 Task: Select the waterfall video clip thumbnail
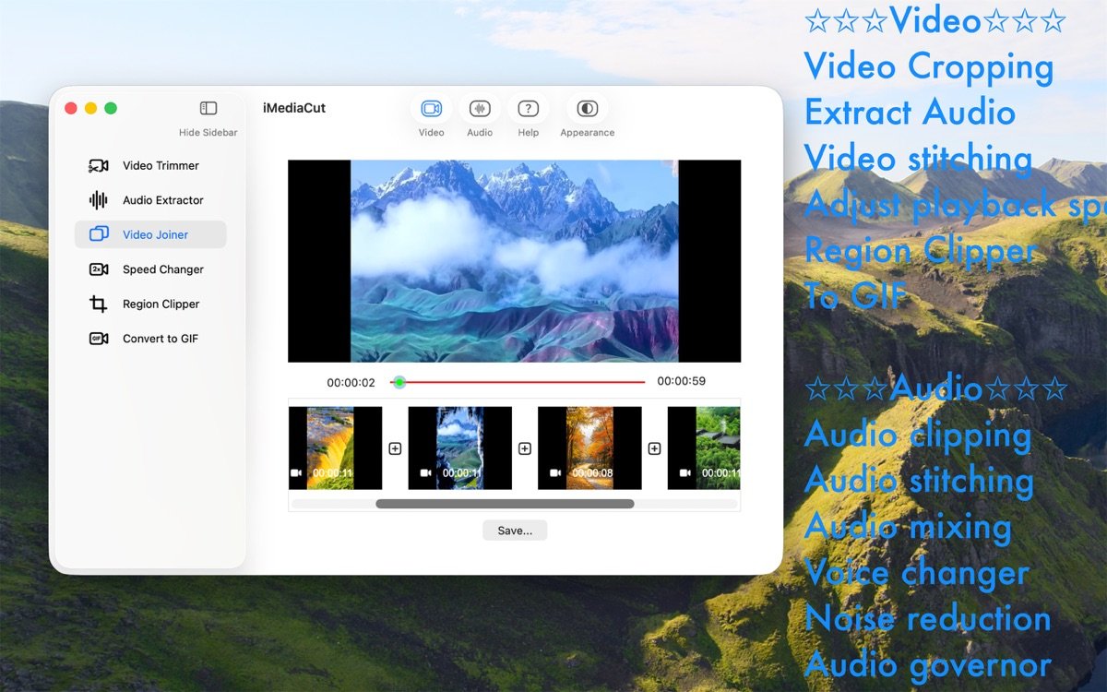click(330, 447)
